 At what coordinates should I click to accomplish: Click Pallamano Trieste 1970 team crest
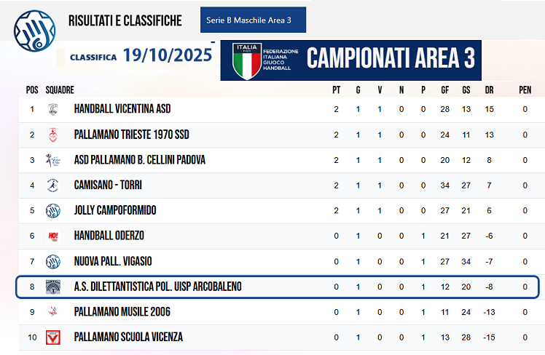coord(52,135)
